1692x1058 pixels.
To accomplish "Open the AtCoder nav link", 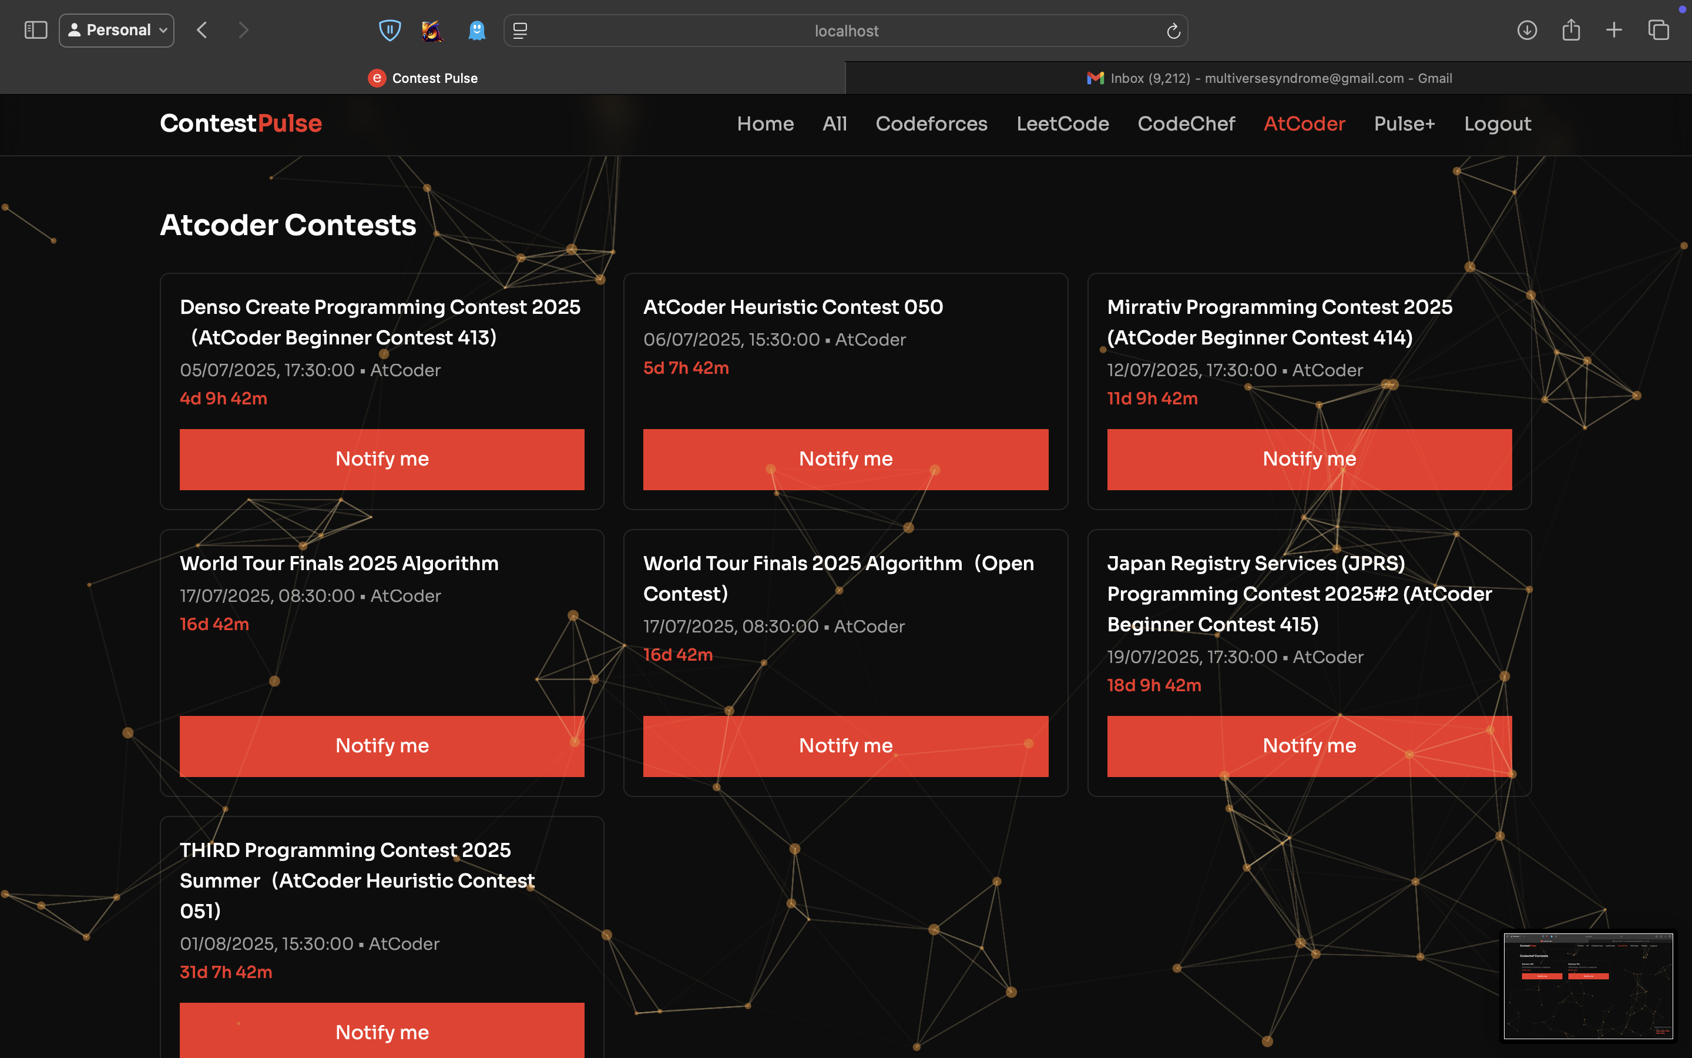I will pos(1305,124).
